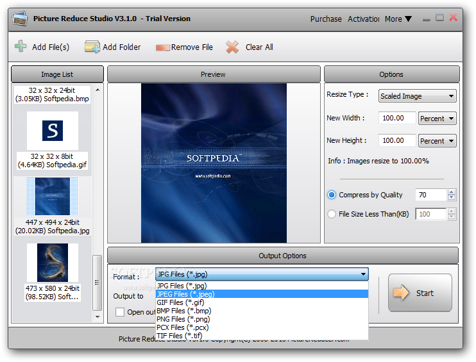Click the Start button
Image resolution: width=476 pixels, height=362 pixels.
[x=420, y=293]
